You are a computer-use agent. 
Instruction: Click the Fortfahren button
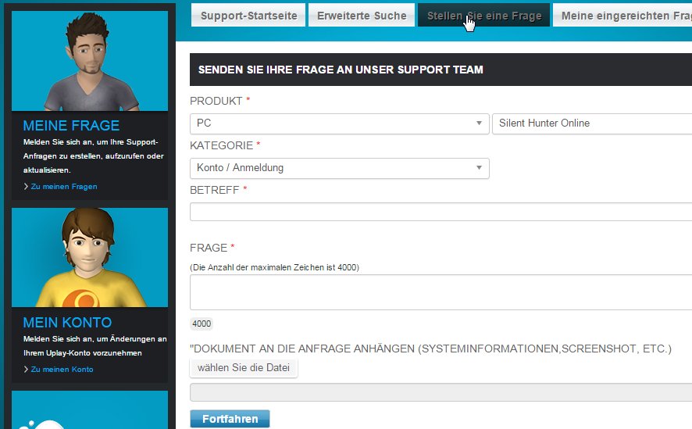click(x=230, y=419)
